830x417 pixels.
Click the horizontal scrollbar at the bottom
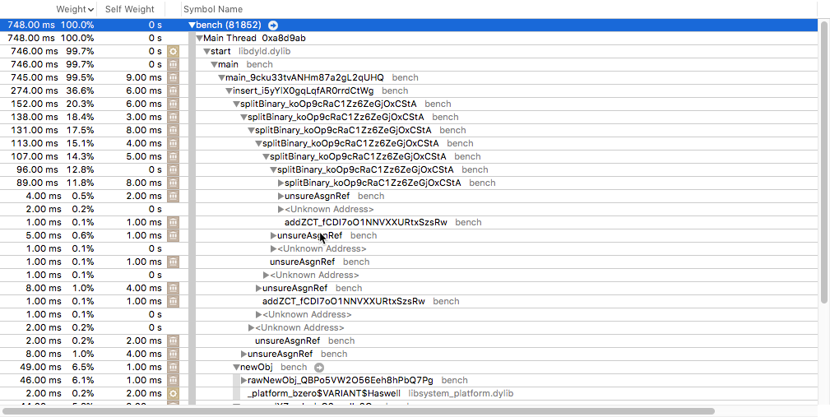click(359, 411)
